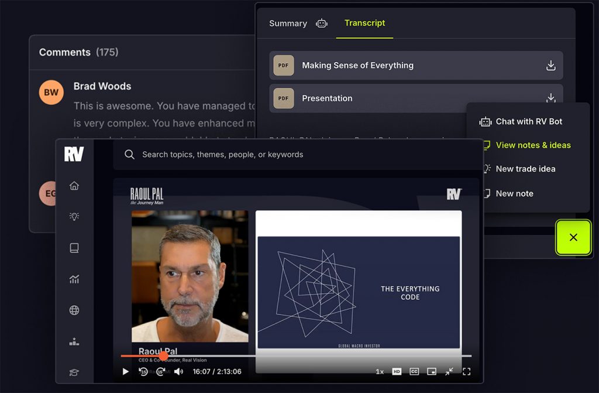Open picture-in-picture mode for the video

432,371
